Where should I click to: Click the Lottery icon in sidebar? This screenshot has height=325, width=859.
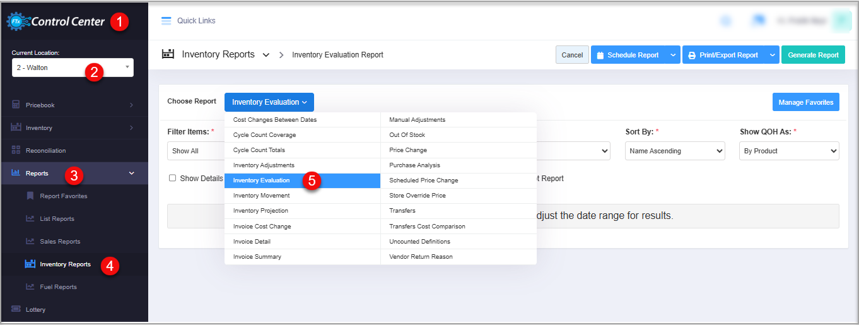16,309
